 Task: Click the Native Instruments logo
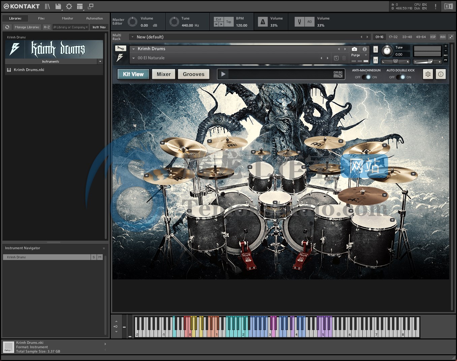(x=449, y=6)
